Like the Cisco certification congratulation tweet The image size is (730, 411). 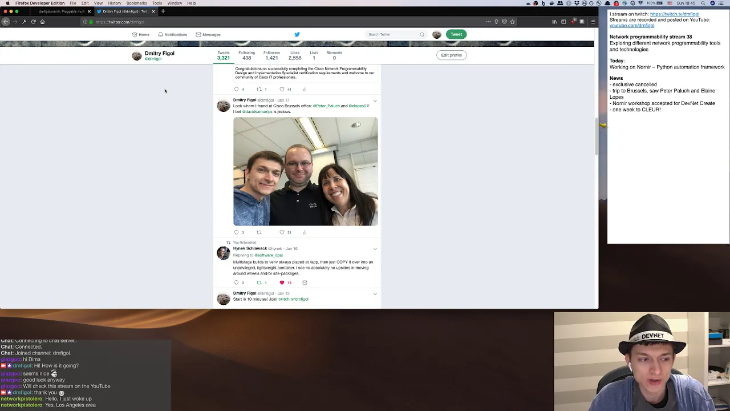[282, 89]
